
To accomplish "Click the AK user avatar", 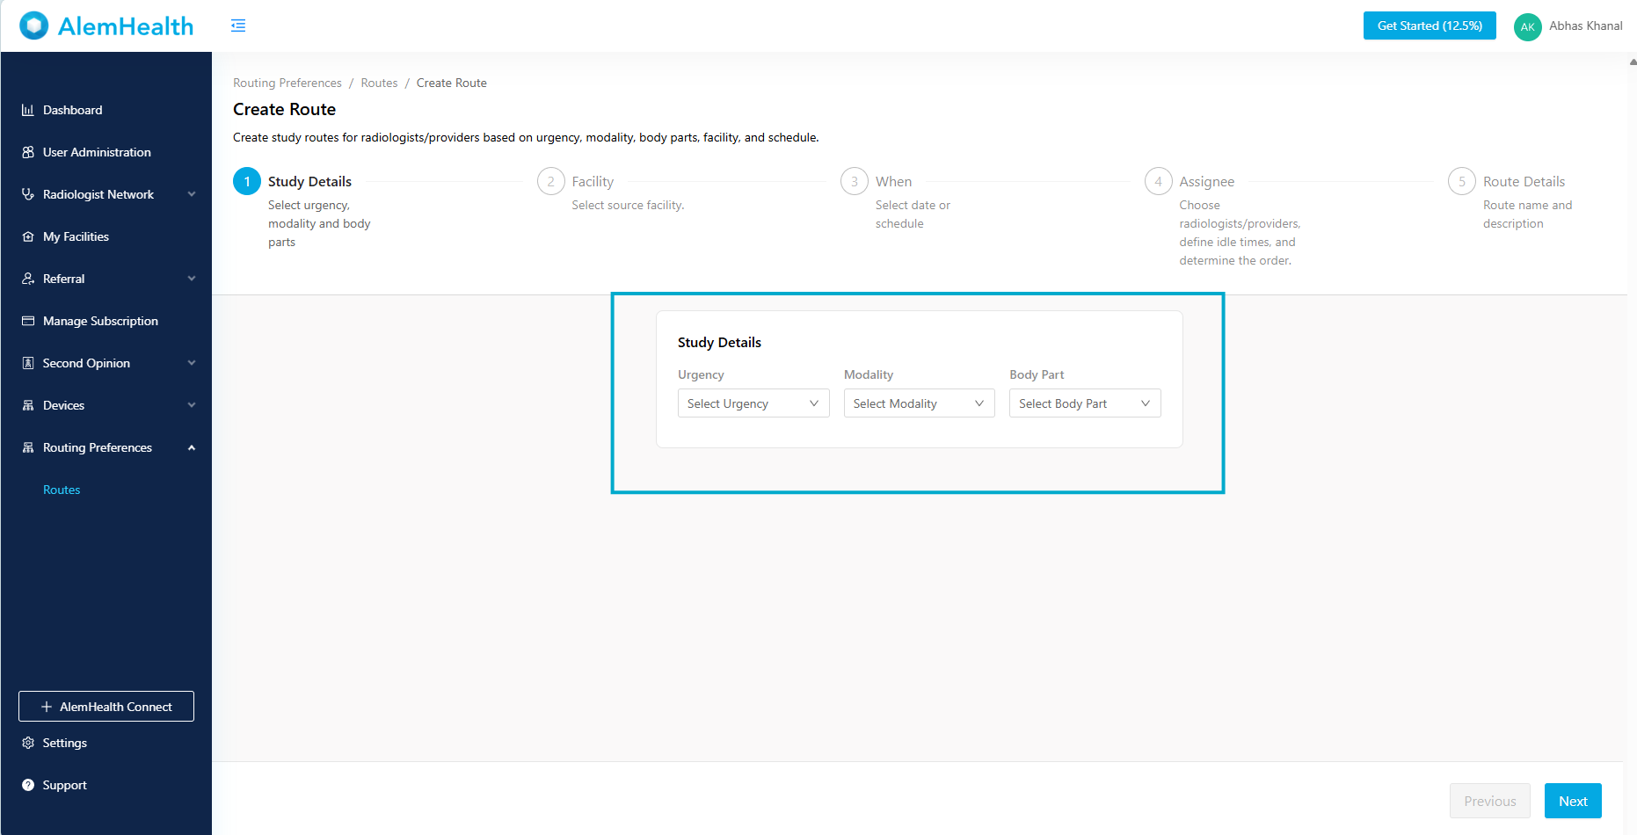I will click(x=1528, y=26).
